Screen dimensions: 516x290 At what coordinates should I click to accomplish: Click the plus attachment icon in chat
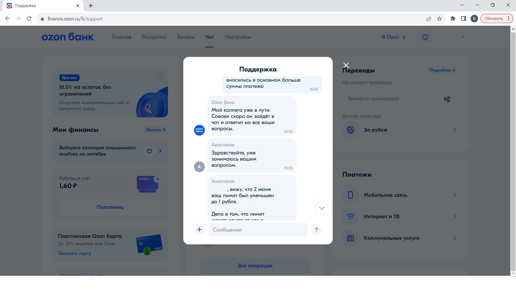[x=199, y=230]
